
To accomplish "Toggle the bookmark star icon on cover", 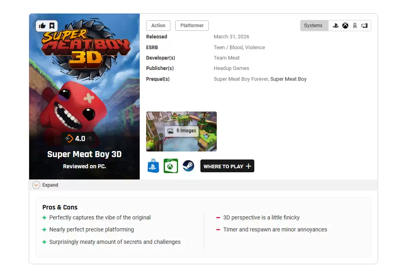I will pos(52,26).
